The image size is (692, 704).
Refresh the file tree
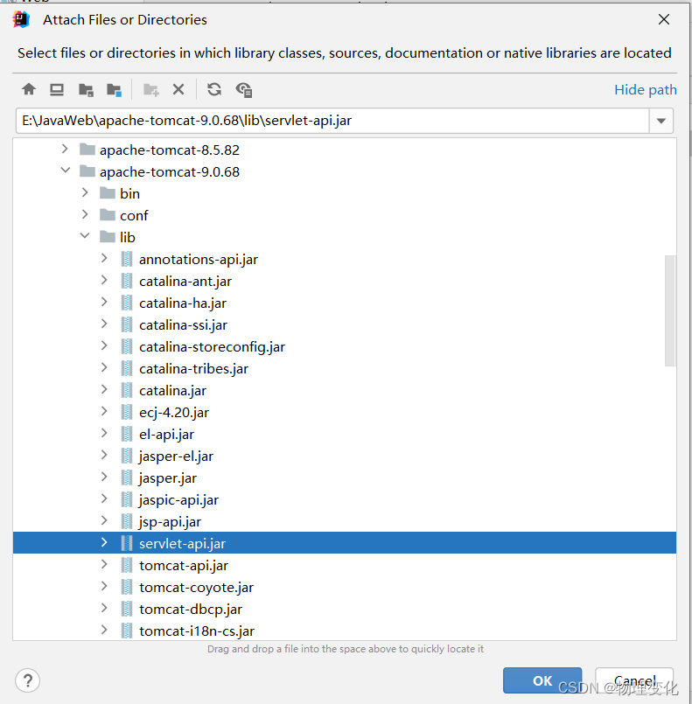(x=214, y=89)
